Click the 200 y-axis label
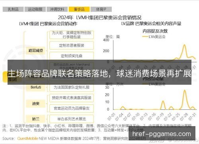Image resolution: width=199 pixels, height=144 pixels. point(106,51)
